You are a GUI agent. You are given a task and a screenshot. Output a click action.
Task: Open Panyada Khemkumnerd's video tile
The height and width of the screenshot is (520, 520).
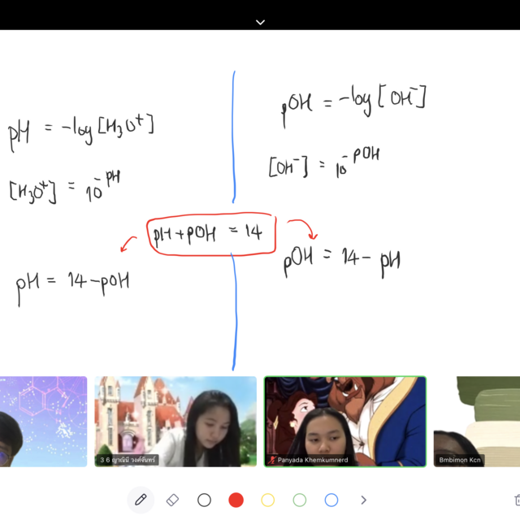(x=344, y=422)
